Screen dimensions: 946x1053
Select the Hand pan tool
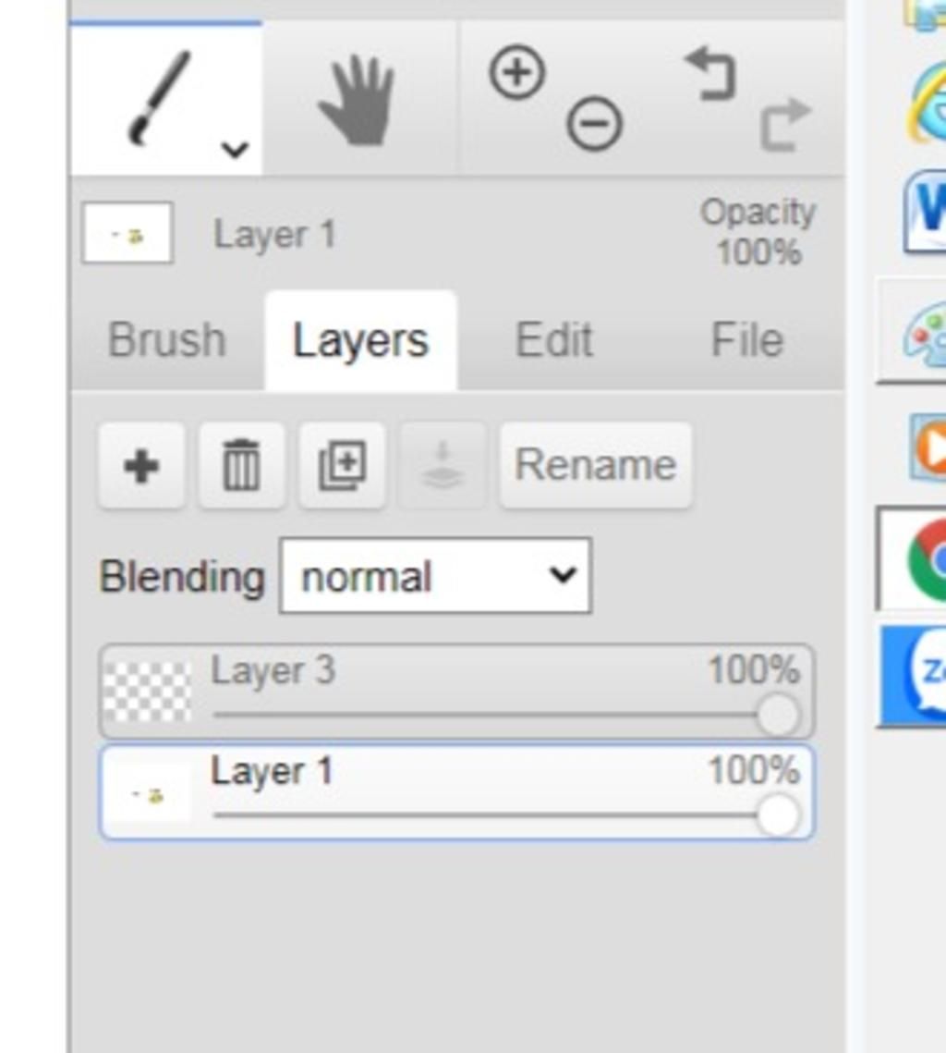pos(357,100)
